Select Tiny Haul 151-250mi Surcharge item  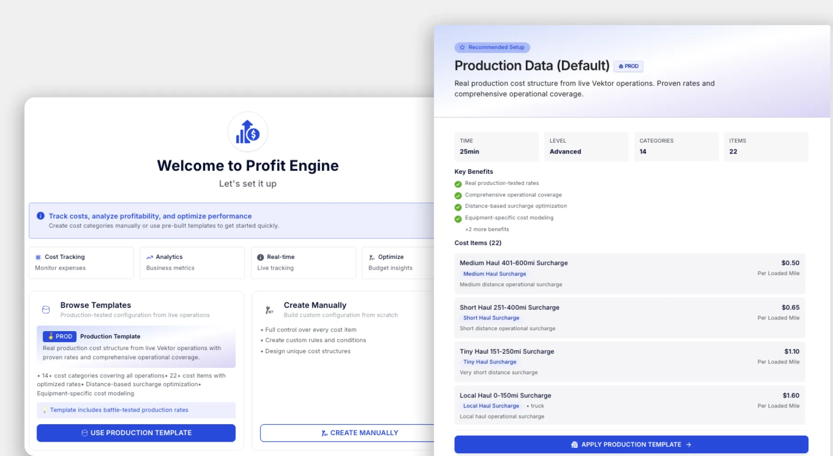tap(630, 362)
